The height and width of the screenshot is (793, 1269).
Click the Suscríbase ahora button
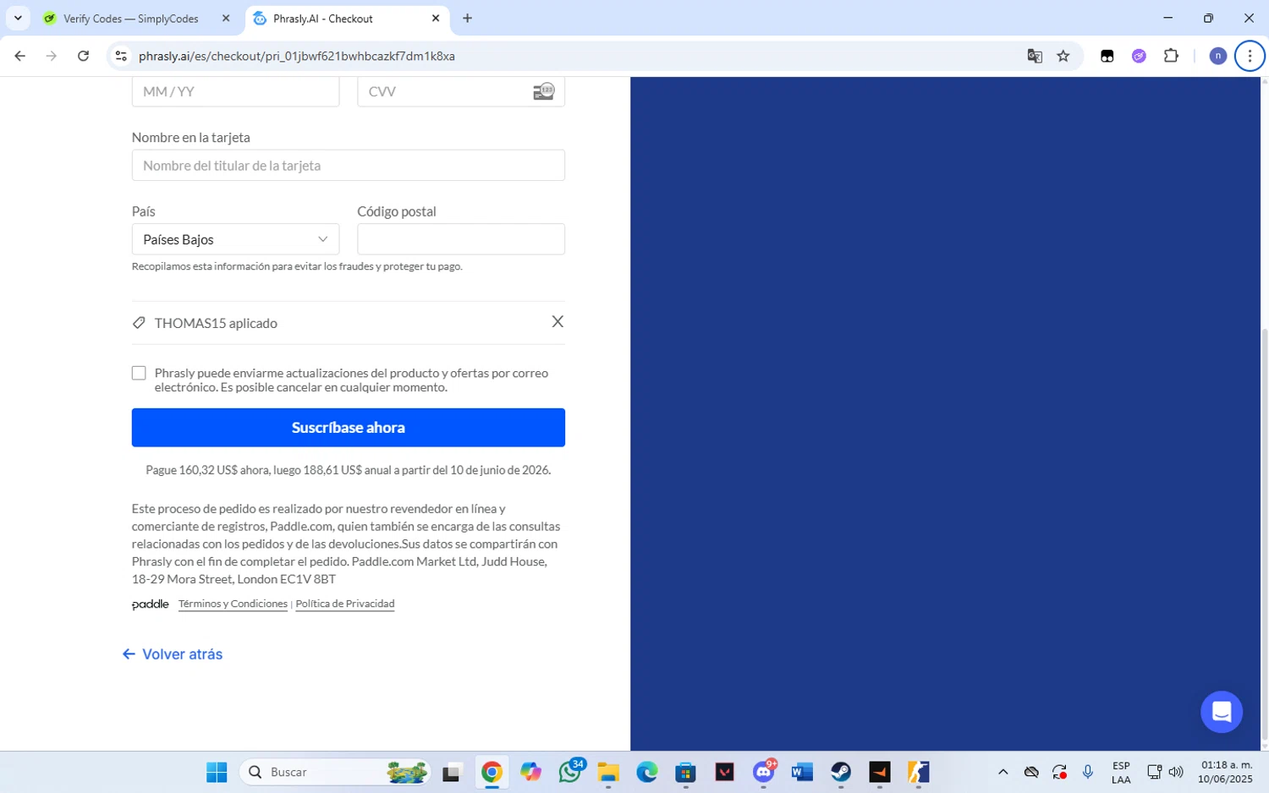tap(349, 428)
